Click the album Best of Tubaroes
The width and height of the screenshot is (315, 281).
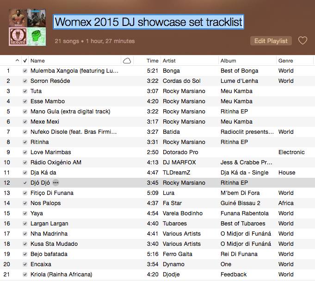coord(243,224)
